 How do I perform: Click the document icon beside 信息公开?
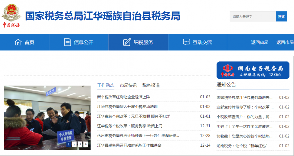click(x=68, y=42)
